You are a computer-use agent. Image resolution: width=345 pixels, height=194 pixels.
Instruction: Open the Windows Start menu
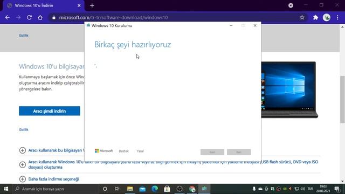click(x=6, y=189)
